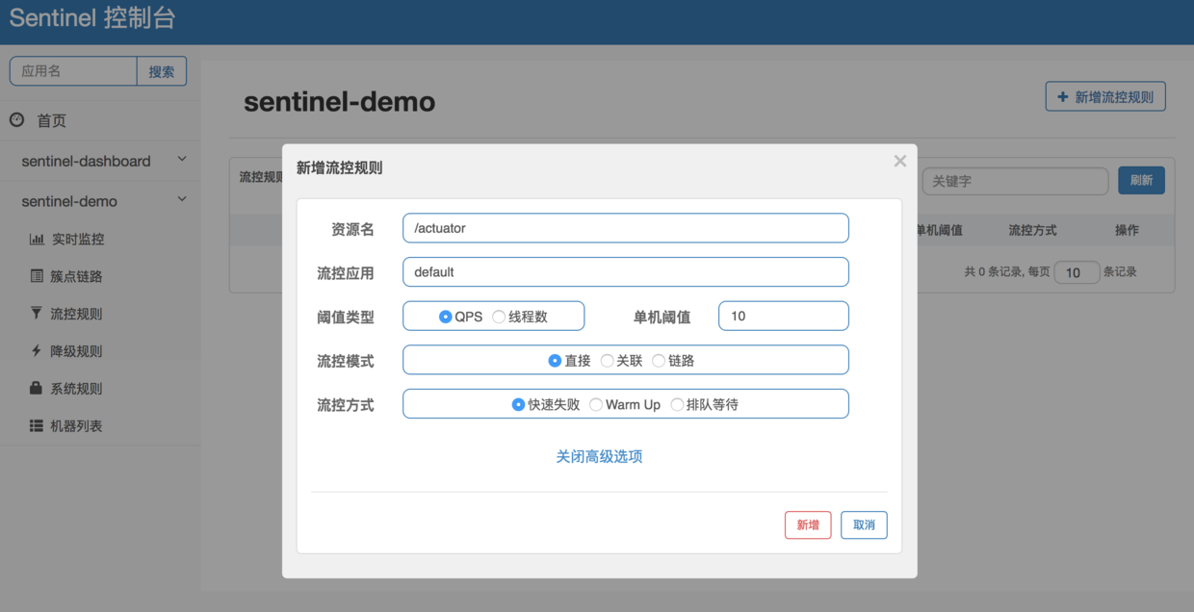Click the bar chart icon beside 实时监控
The width and height of the screenshot is (1194, 612).
click(x=37, y=240)
